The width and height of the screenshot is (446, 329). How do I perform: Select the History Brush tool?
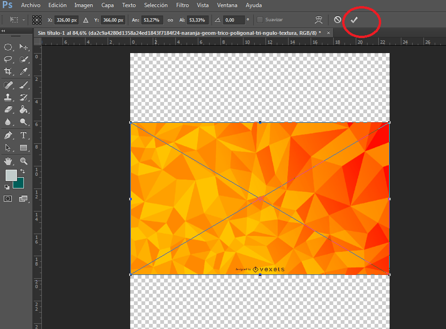pyautogui.click(x=23, y=97)
